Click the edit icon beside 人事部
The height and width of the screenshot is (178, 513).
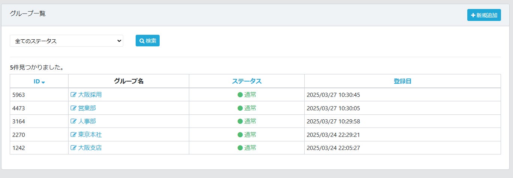tap(73, 122)
